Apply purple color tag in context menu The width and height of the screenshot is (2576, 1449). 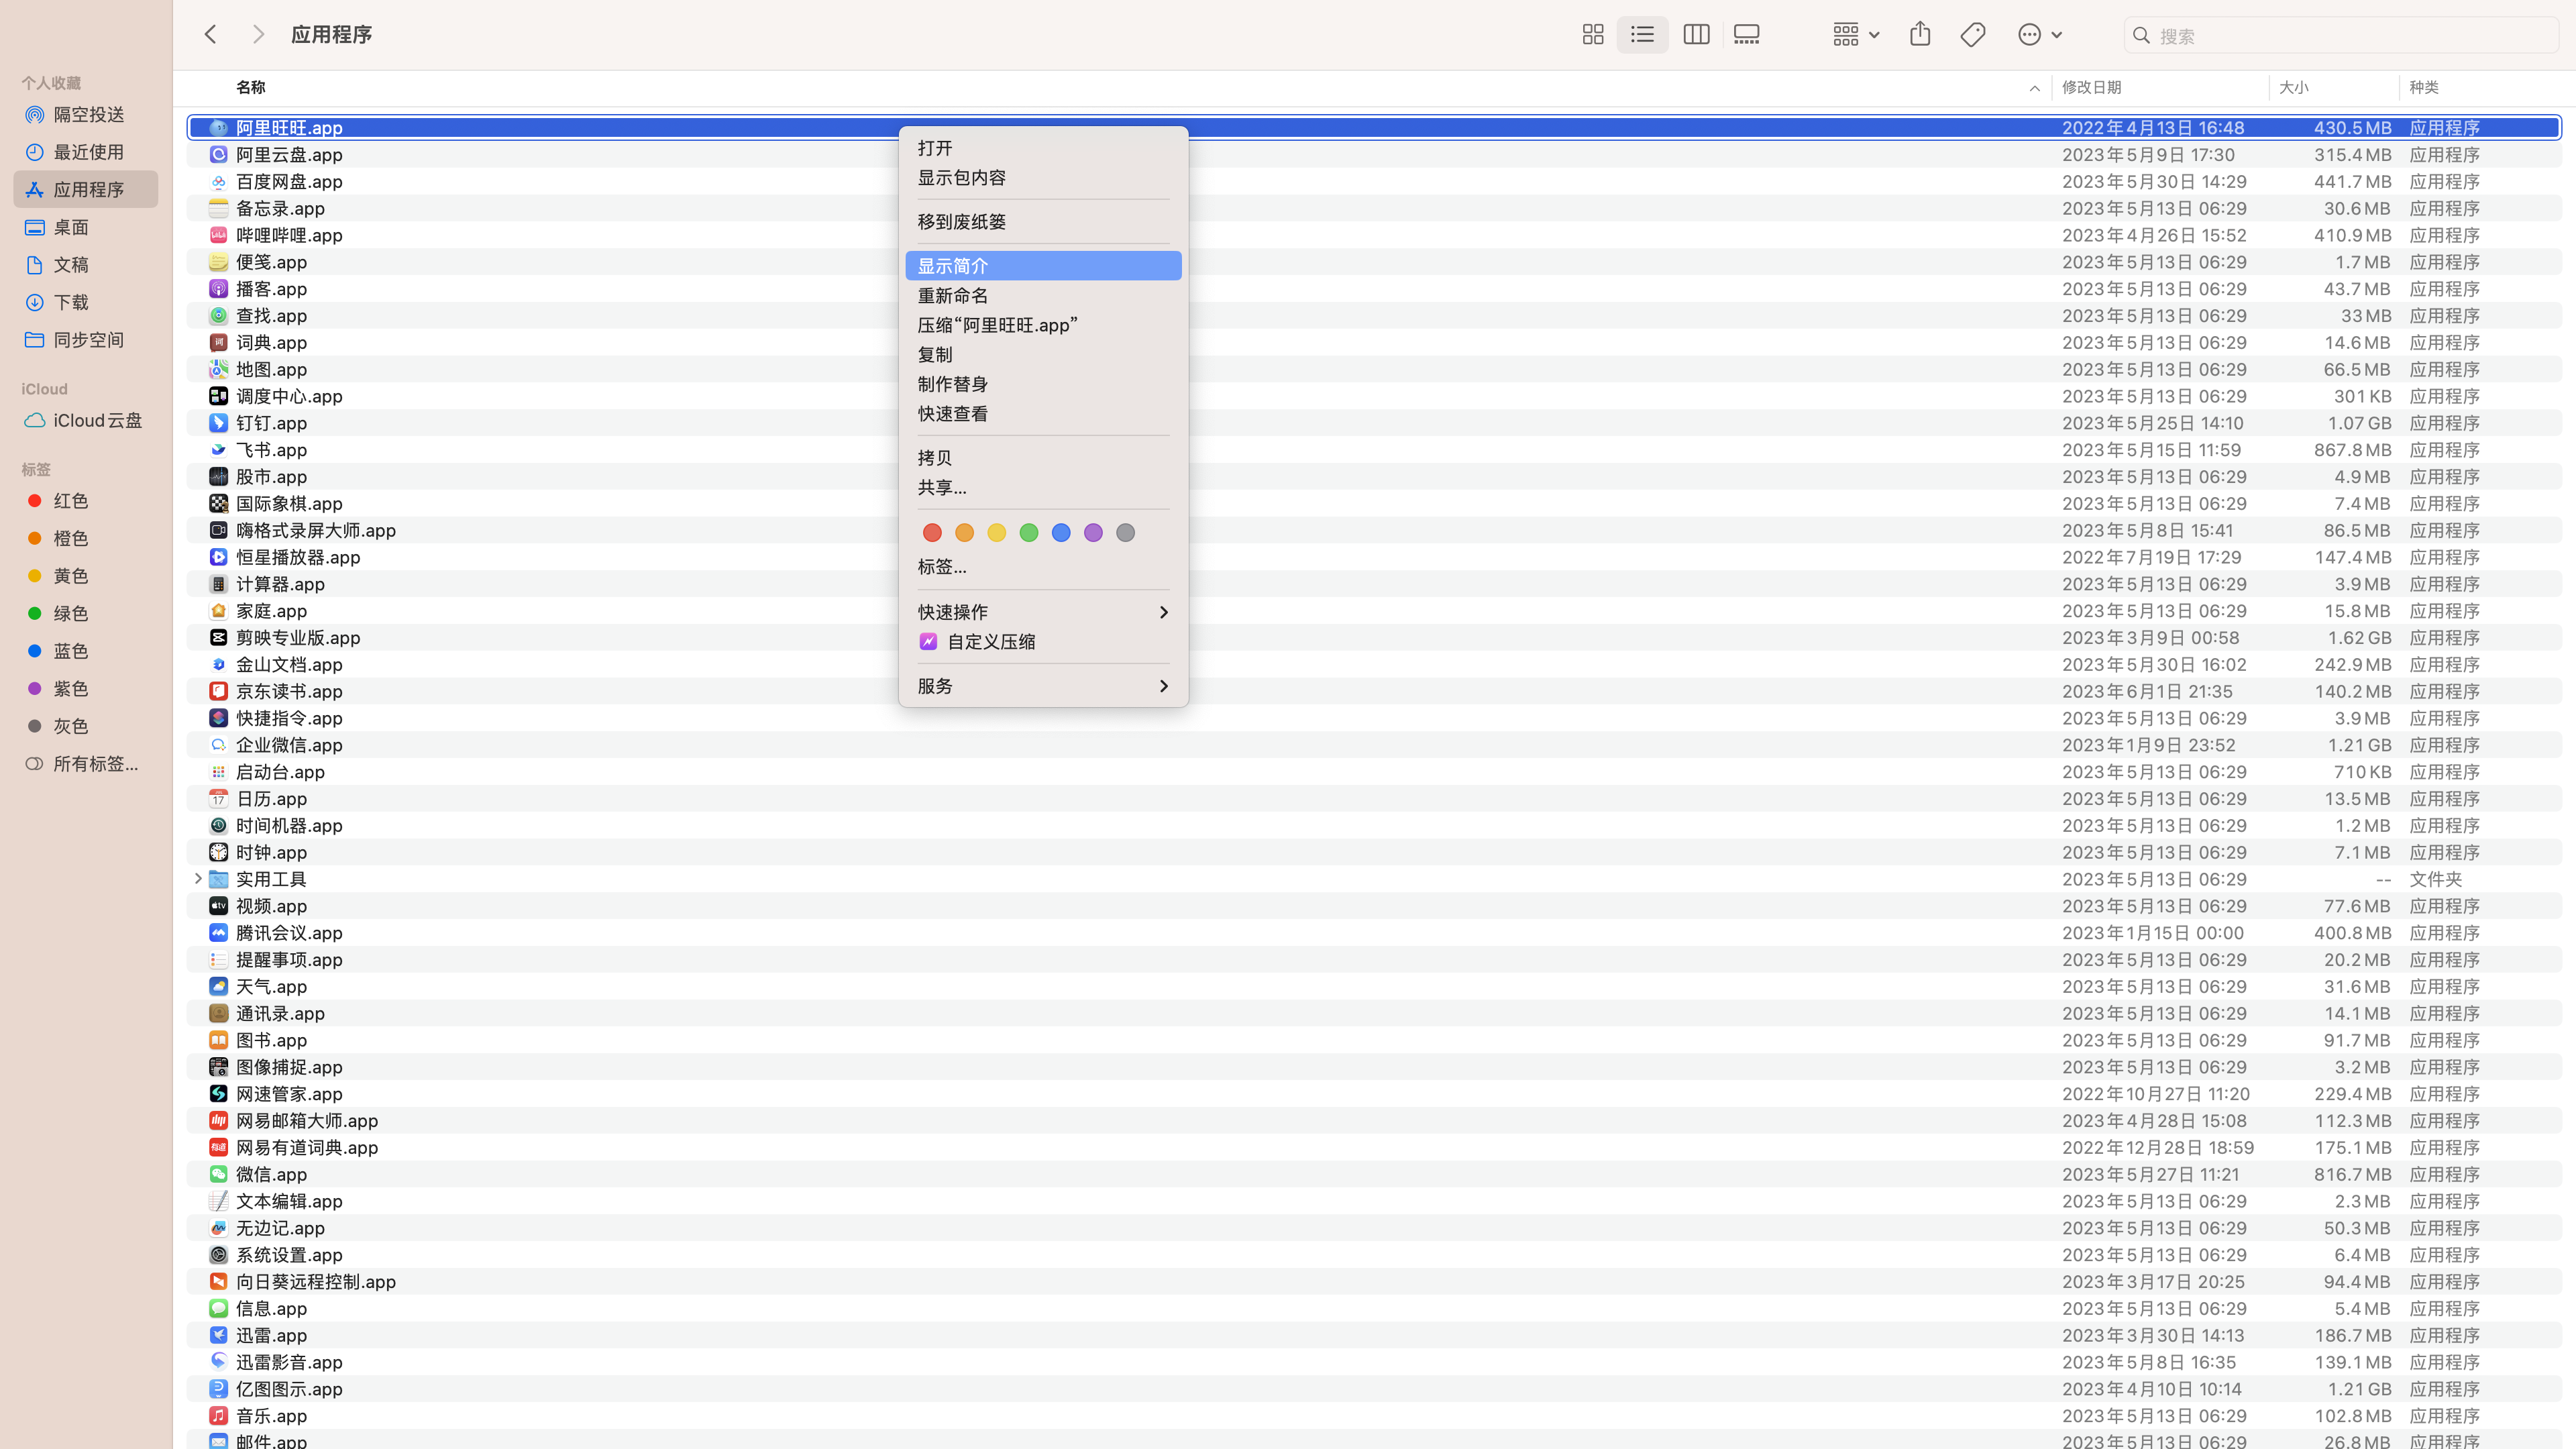tap(1093, 533)
